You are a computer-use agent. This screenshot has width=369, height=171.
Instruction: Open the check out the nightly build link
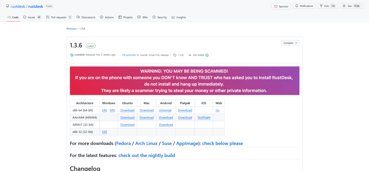click(147, 155)
